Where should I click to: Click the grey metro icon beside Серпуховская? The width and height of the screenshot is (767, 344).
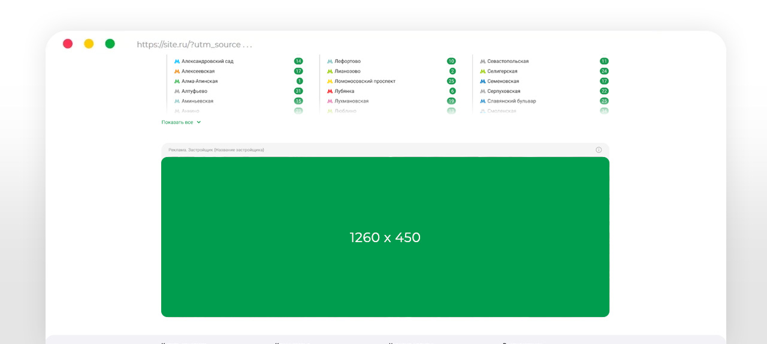482,91
